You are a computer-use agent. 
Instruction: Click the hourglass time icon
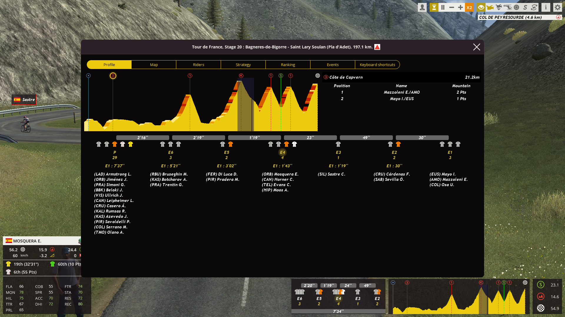(x=434, y=8)
